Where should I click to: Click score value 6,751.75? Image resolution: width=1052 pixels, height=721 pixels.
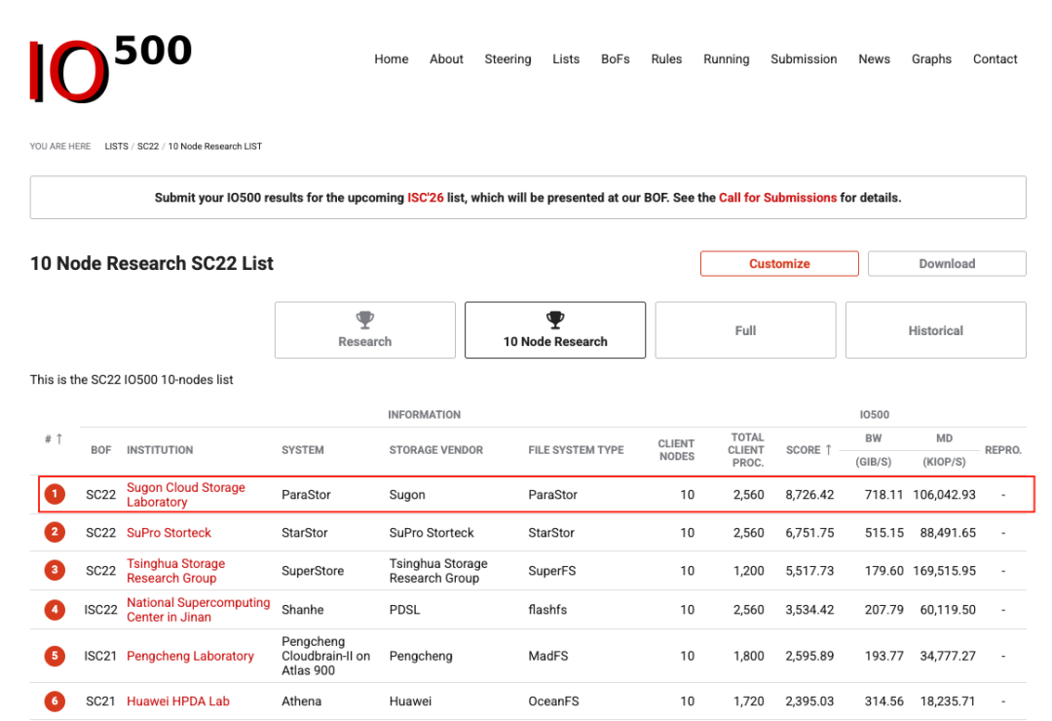[x=809, y=532]
